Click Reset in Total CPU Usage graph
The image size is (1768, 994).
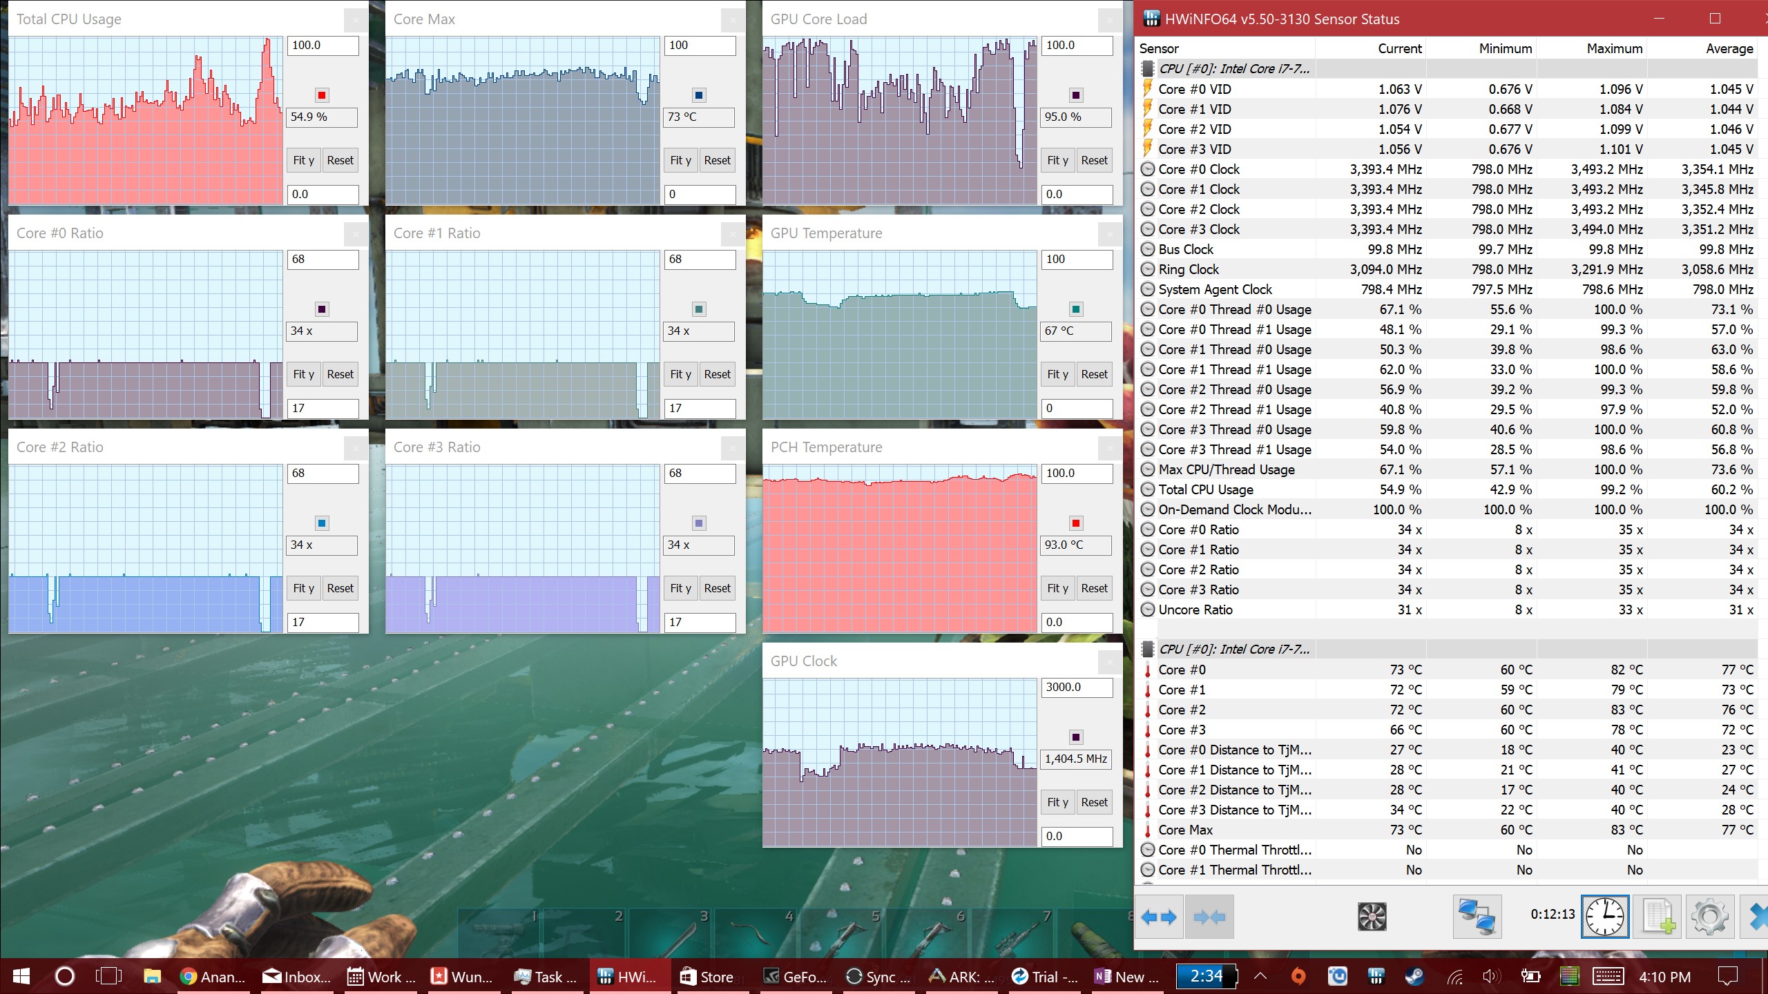pyautogui.click(x=340, y=160)
